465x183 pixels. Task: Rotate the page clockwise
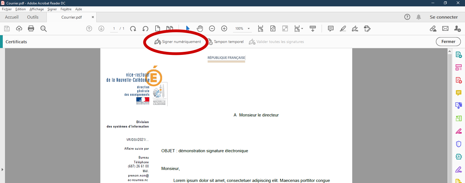(133, 29)
